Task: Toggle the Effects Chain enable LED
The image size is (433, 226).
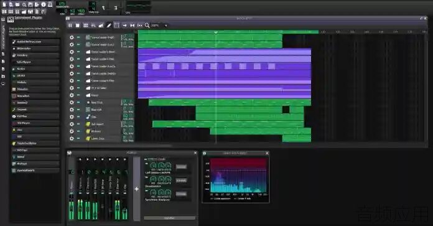Action: (x=146, y=159)
